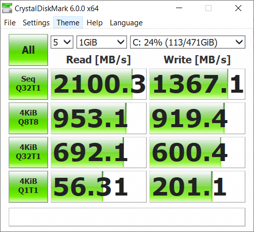This screenshot has width=254, height=232.
Task: Click the Q8T8 write result 919.4
Action: [197, 118]
